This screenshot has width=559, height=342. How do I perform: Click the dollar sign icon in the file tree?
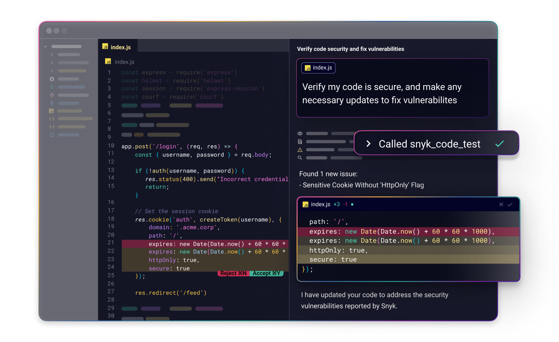click(51, 87)
